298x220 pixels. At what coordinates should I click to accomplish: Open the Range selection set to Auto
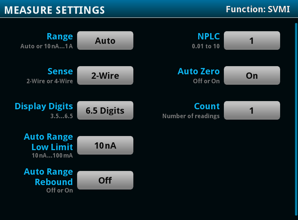click(x=105, y=41)
